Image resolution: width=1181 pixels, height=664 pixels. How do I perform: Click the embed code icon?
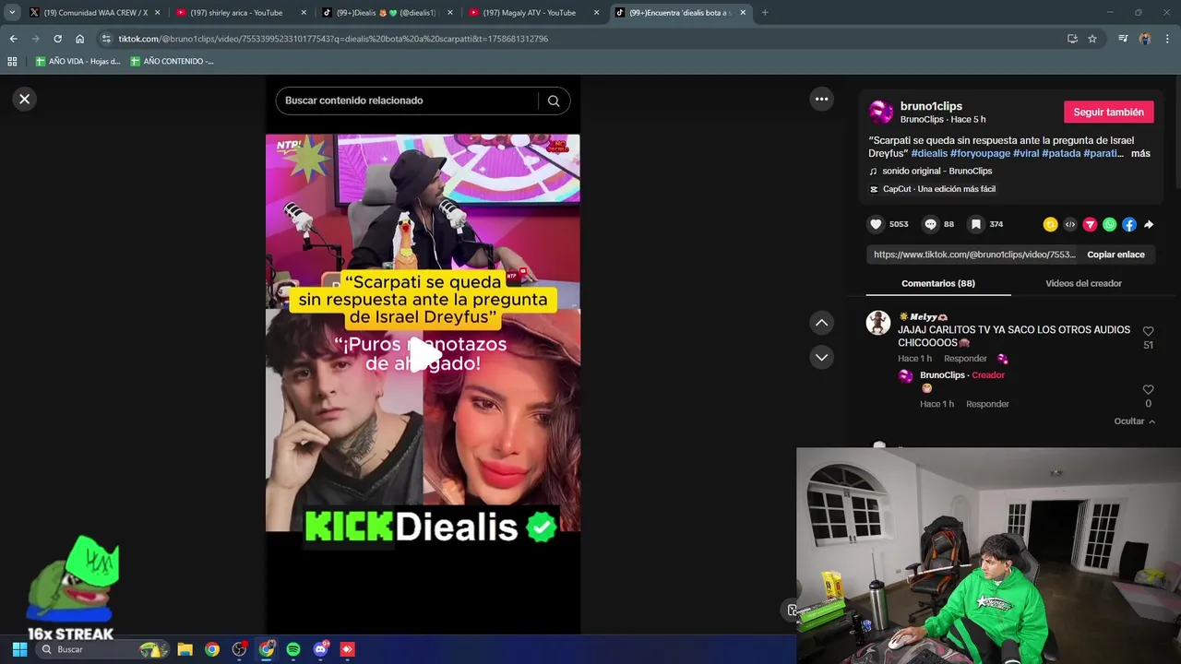(x=1070, y=224)
